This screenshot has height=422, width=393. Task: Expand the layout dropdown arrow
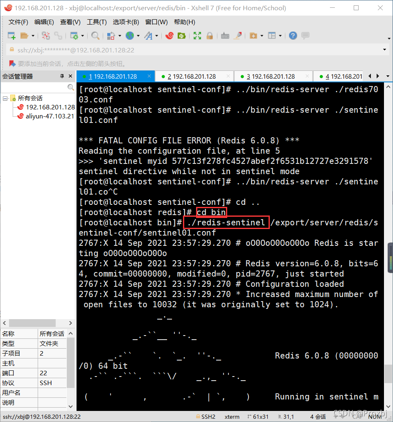280,36
